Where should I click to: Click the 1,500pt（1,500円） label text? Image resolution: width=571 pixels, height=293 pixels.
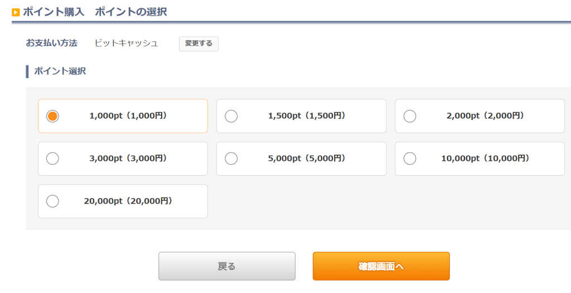307,116
